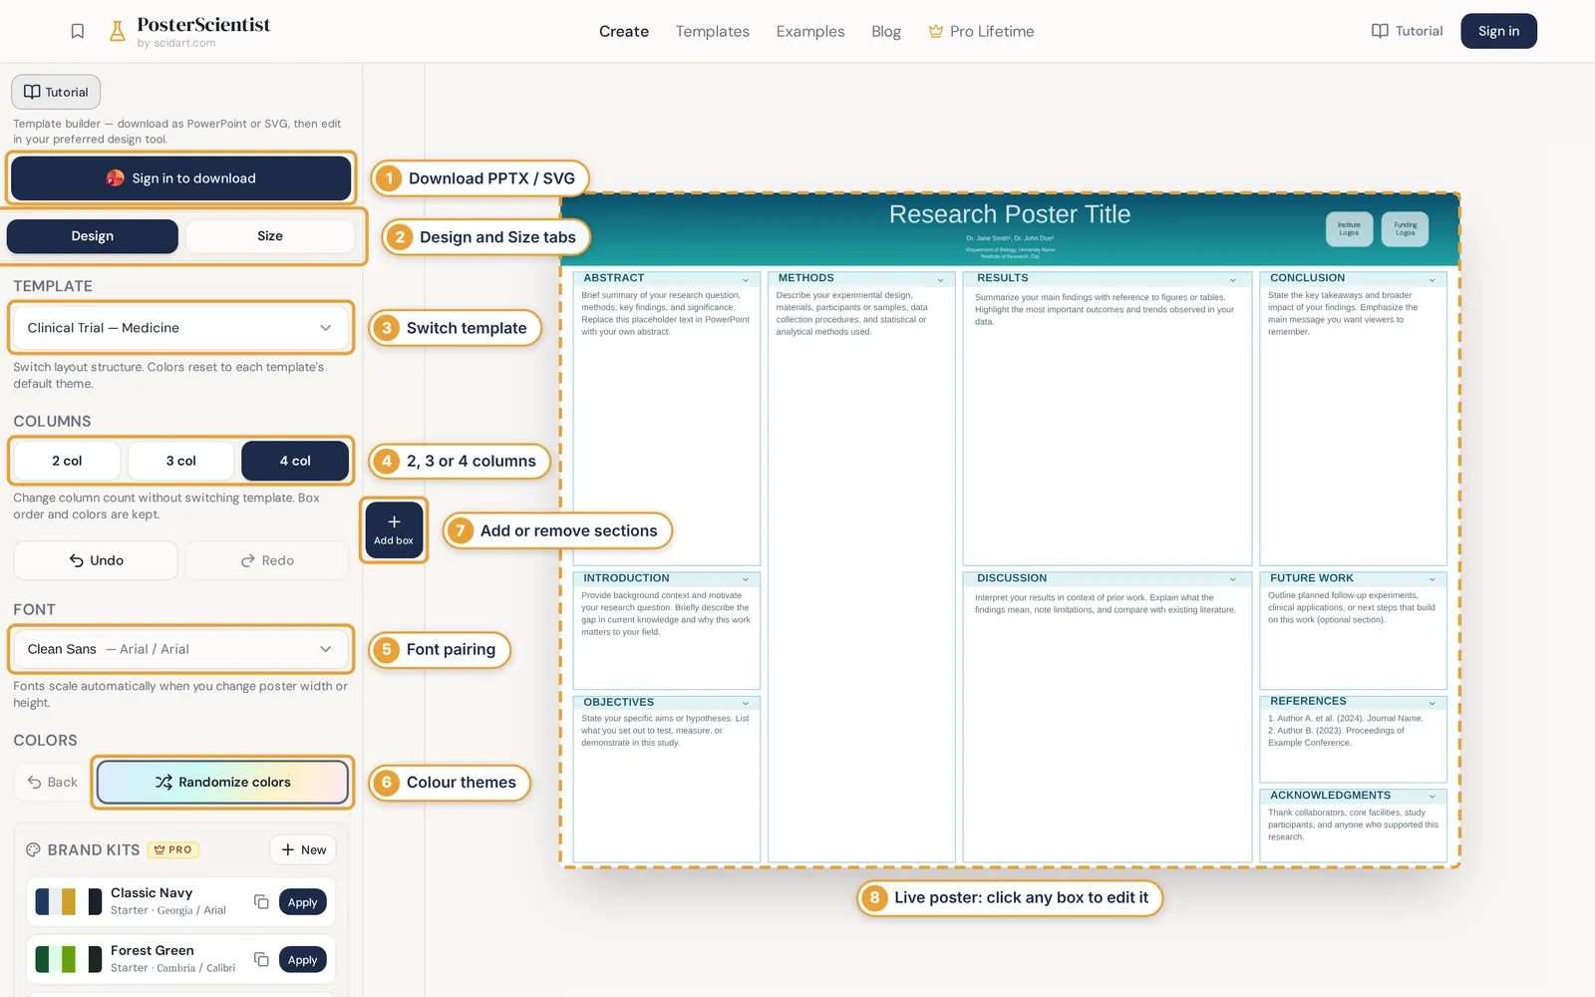Collapse the OBJECTIVES section chevron
The width and height of the screenshot is (1595, 997).
[746, 703]
